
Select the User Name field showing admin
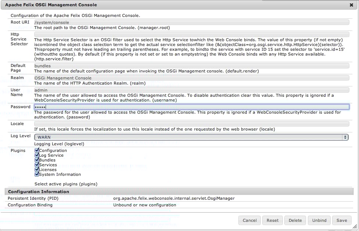coord(191,90)
